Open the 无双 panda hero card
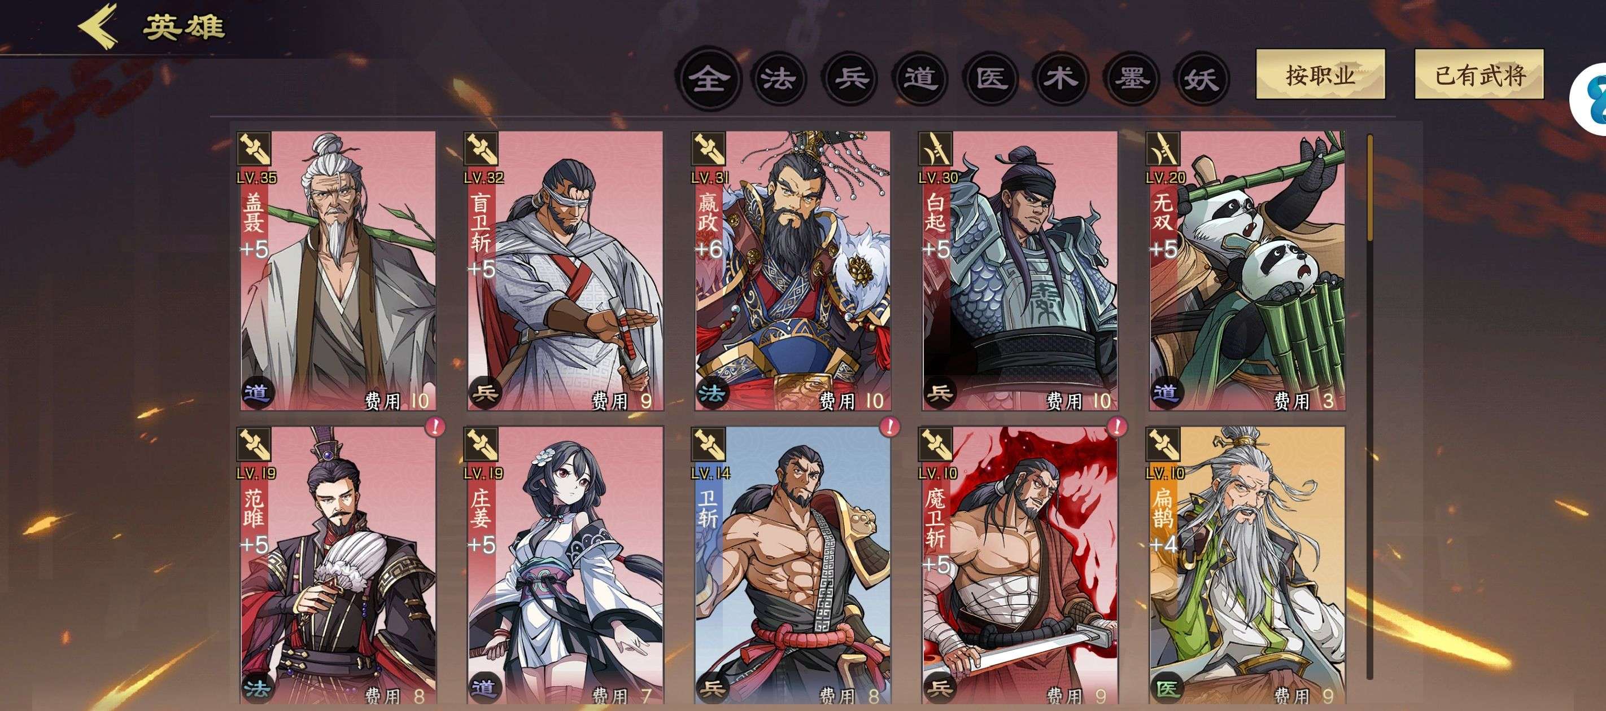 (x=1247, y=271)
